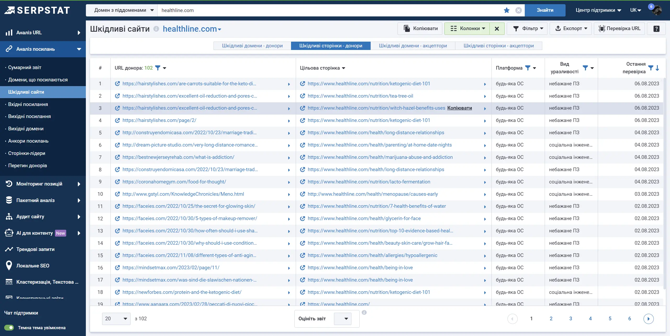
Task: Click the info icon near Оцініть звіт
Action: click(x=364, y=312)
